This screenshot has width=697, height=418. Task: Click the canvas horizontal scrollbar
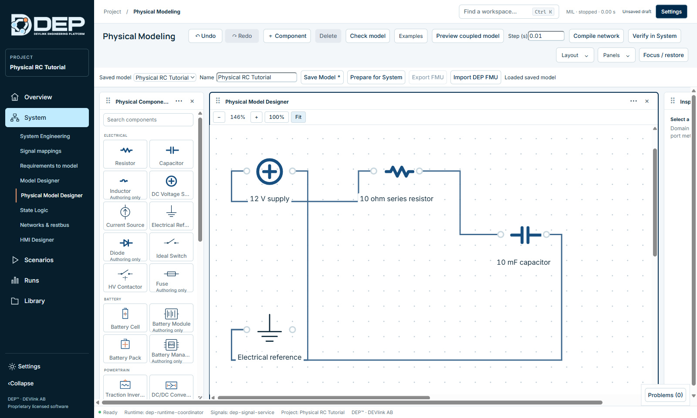click(324, 398)
